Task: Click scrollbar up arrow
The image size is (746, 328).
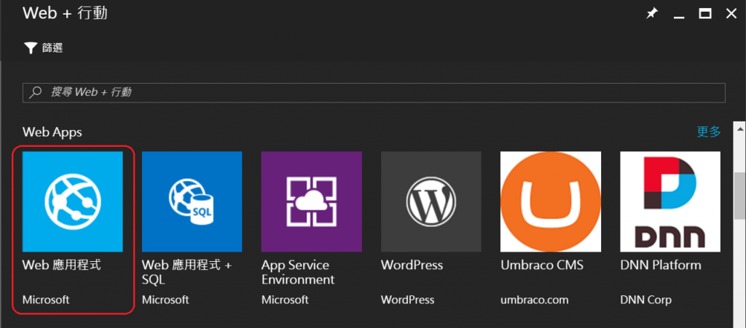Action: [x=739, y=129]
